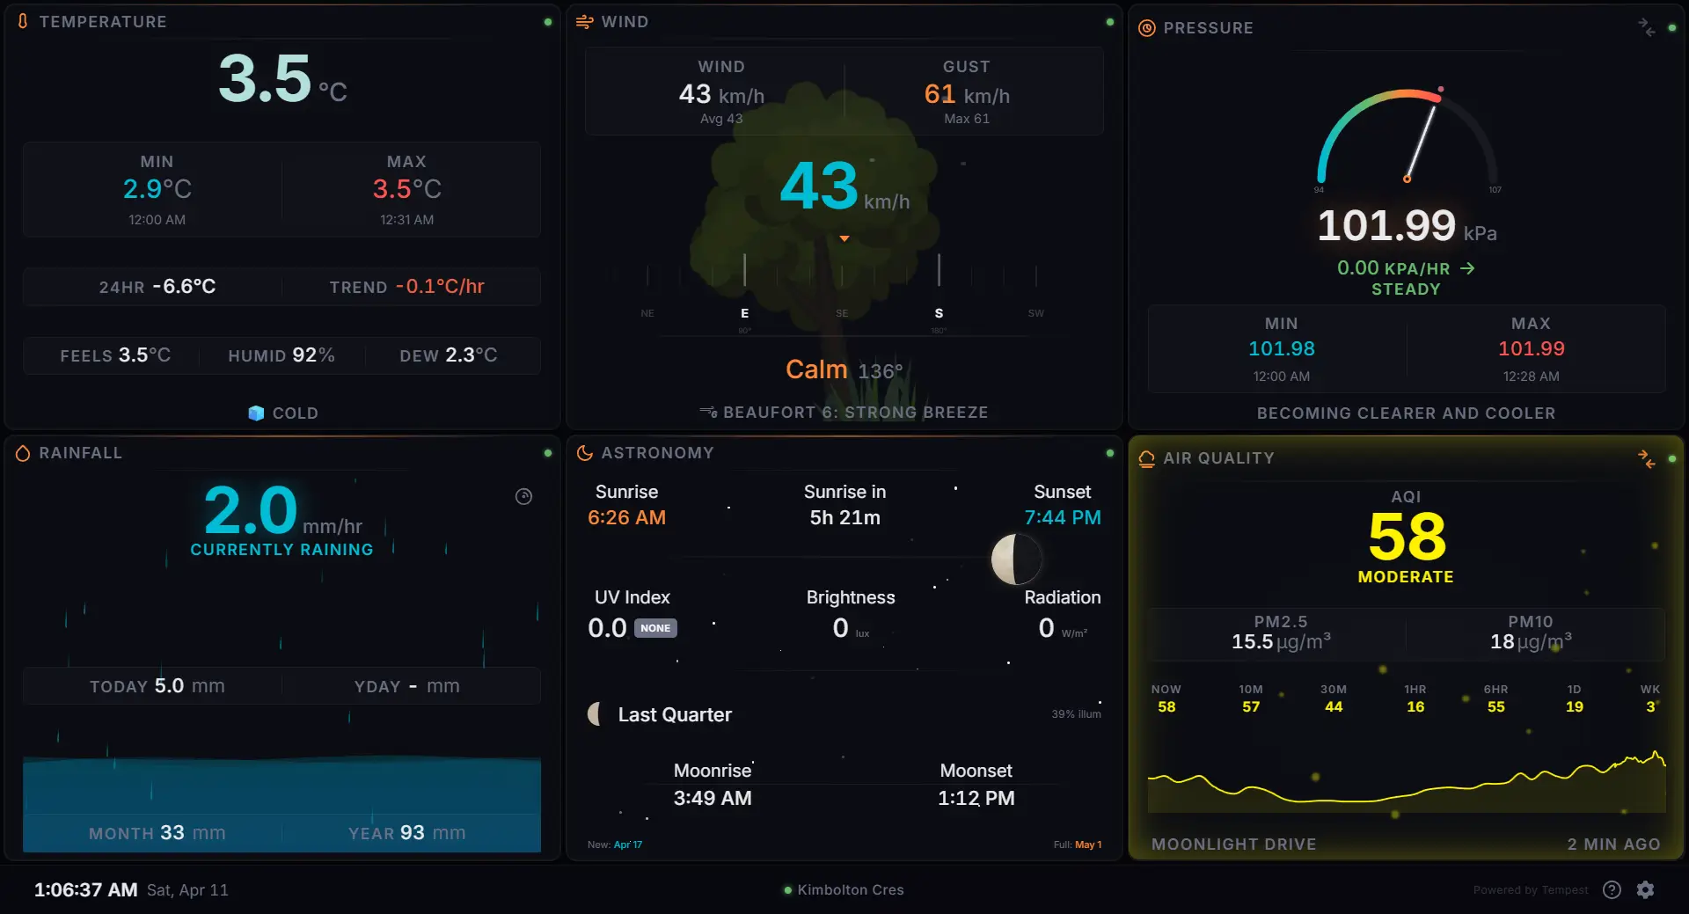Viewport: 1689px width, 914px height.
Task: Click the PM2.5 15.5 µg/m³ reading
Action: pyautogui.click(x=1281, y=633)
